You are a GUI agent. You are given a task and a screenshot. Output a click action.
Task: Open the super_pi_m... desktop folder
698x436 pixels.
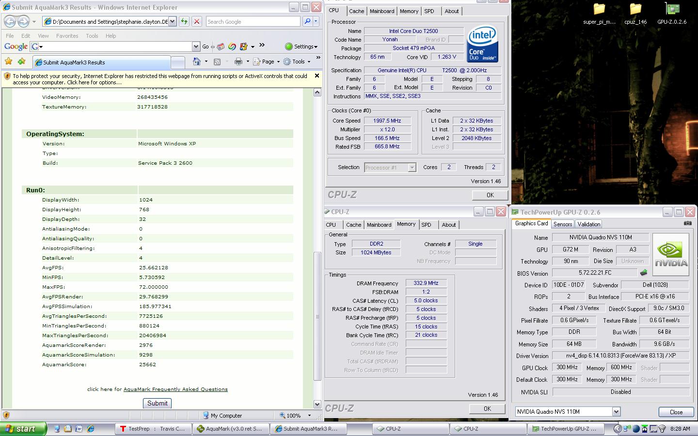click(600, 14)
